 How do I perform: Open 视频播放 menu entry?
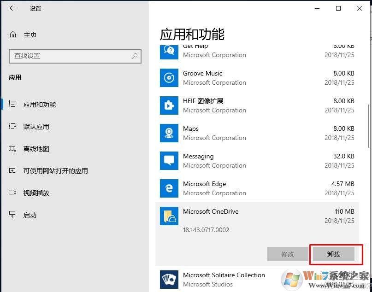point(36,193)
